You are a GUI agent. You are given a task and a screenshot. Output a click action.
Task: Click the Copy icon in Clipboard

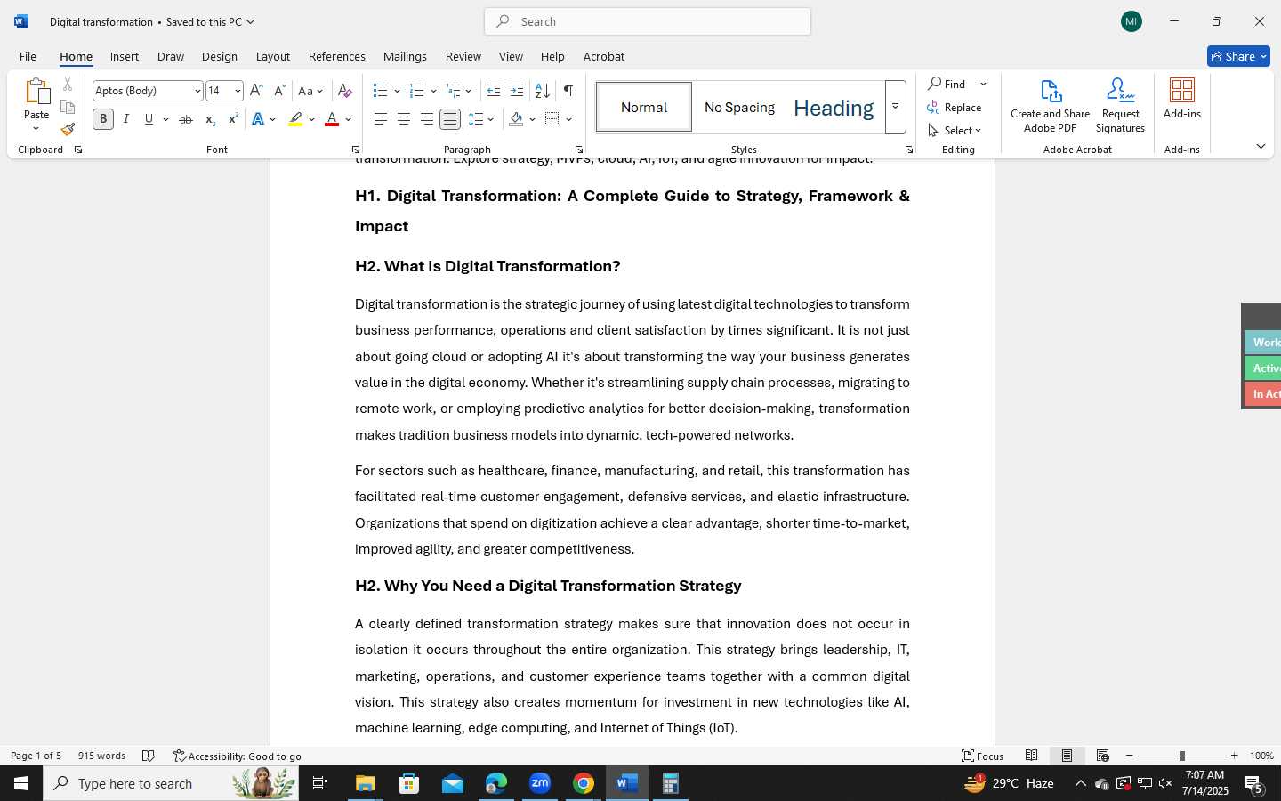[68, 107]
